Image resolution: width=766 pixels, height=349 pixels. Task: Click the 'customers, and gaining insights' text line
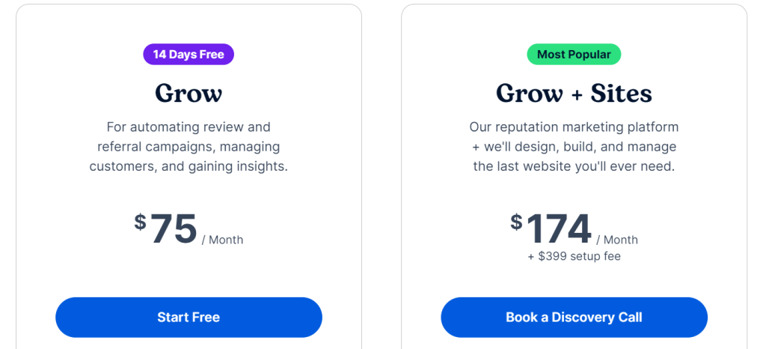[x=189, y=167]
